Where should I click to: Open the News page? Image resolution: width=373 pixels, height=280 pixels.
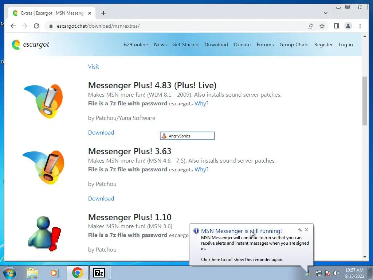[x=160, y=44]
